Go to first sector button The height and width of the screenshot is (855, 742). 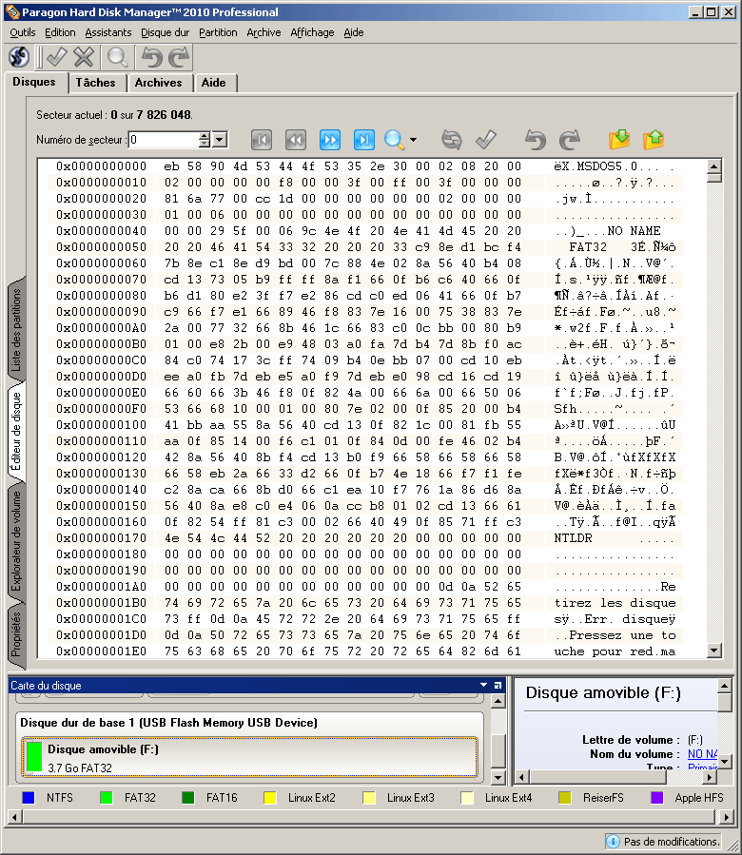point(262,140)
